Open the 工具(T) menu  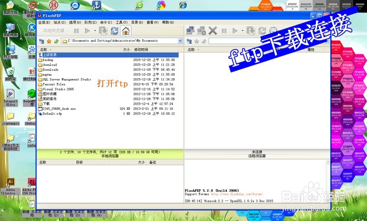pyautogui.click(x=122, y=22)
